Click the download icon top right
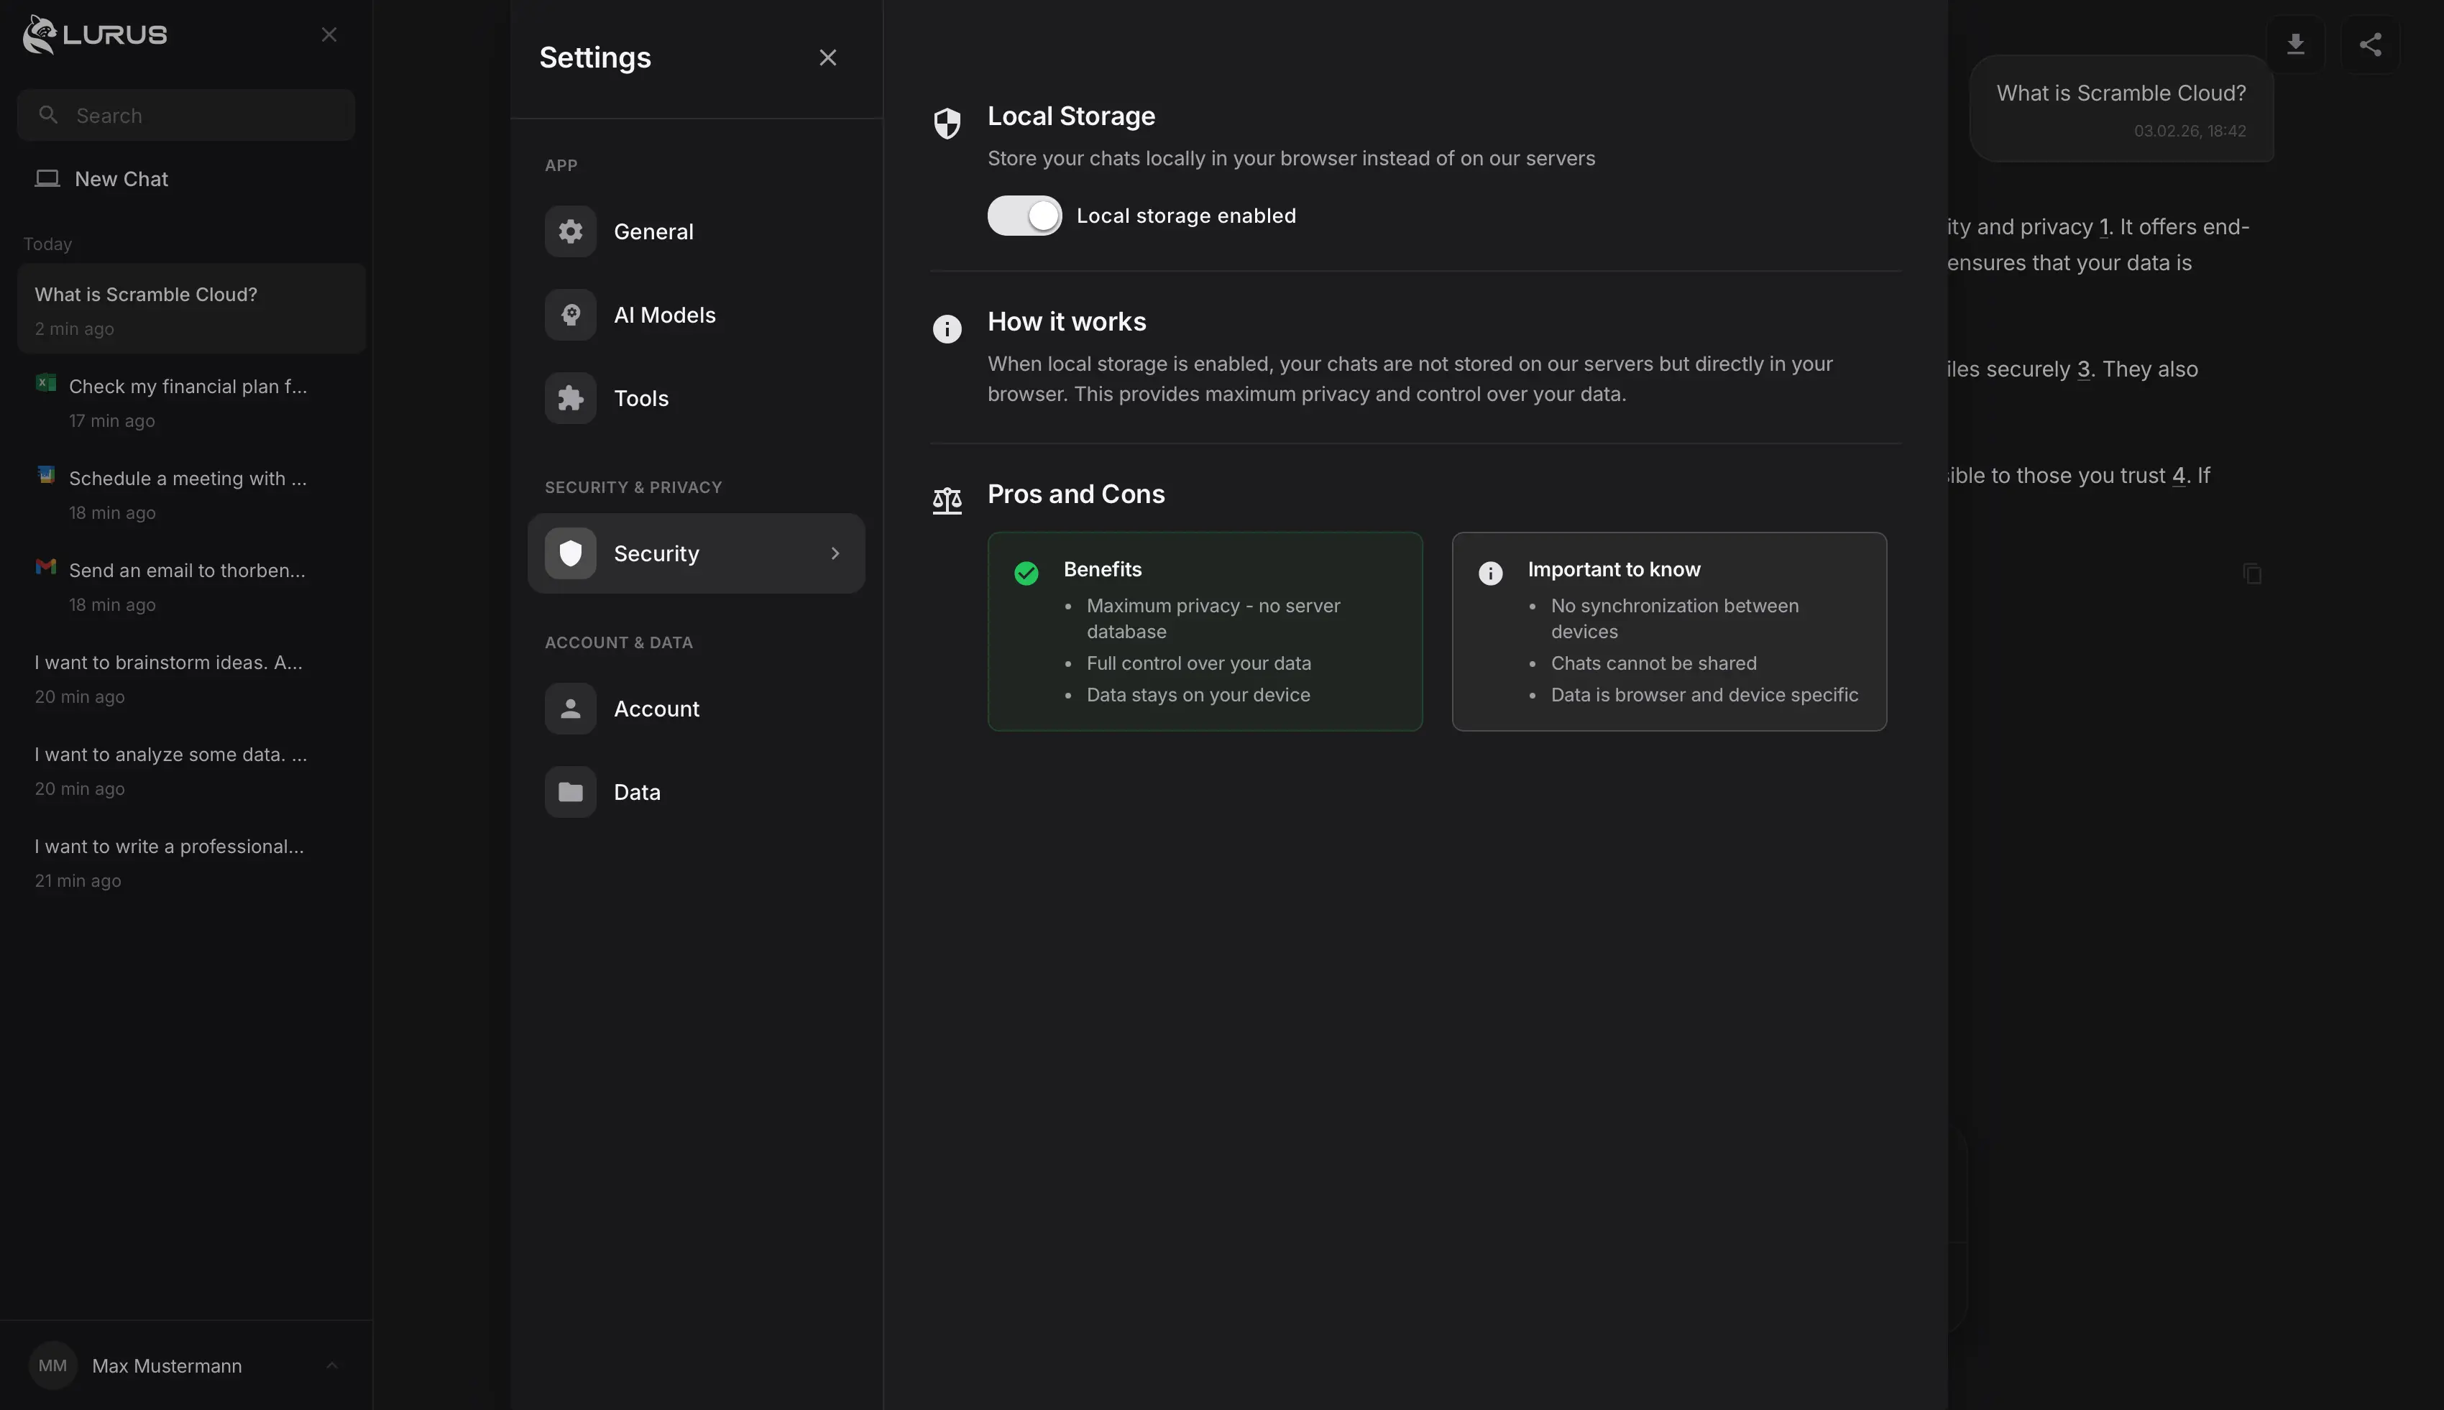2444x1410 pixels. click(x=2297, y=44)
